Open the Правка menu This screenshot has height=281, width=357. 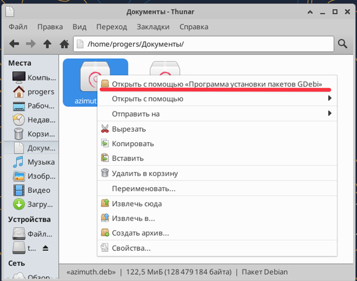[x=50, y=27]
